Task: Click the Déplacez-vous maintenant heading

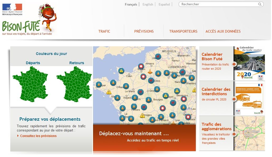Action: click(x=134, y=133)
